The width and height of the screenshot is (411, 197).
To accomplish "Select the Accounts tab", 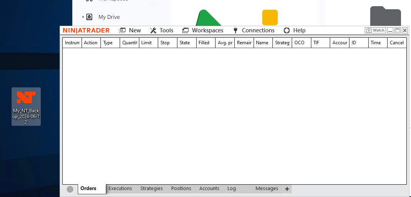I will pyautogui.click(x=209, y=189).
